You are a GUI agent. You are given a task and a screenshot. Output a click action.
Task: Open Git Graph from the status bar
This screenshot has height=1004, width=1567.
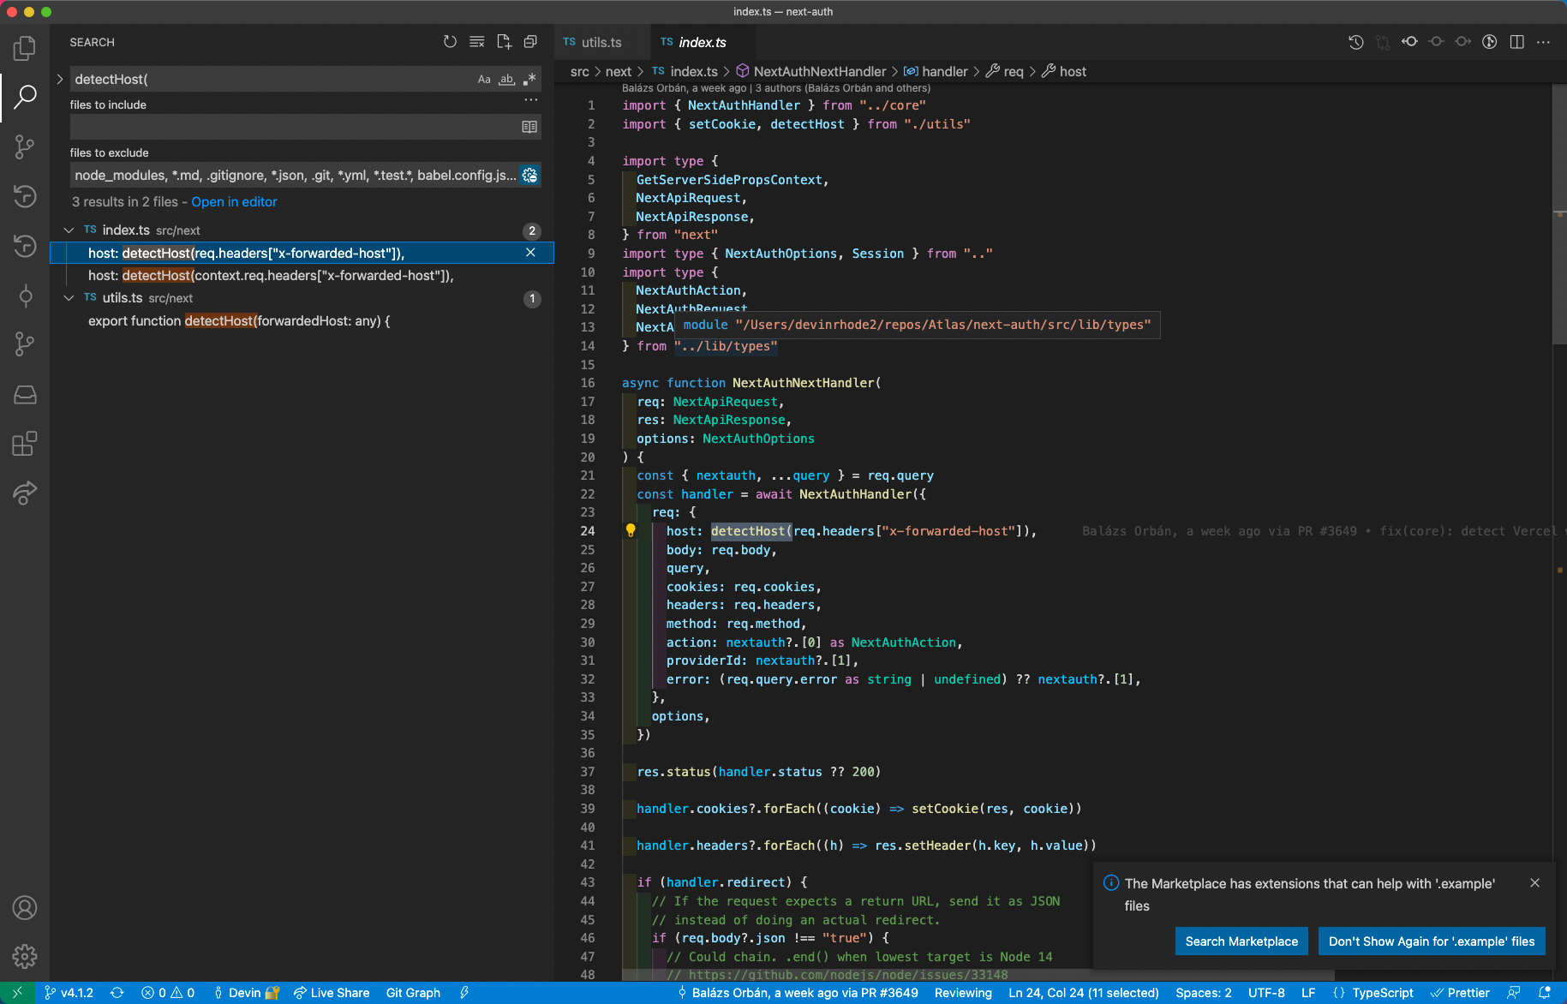413,992
